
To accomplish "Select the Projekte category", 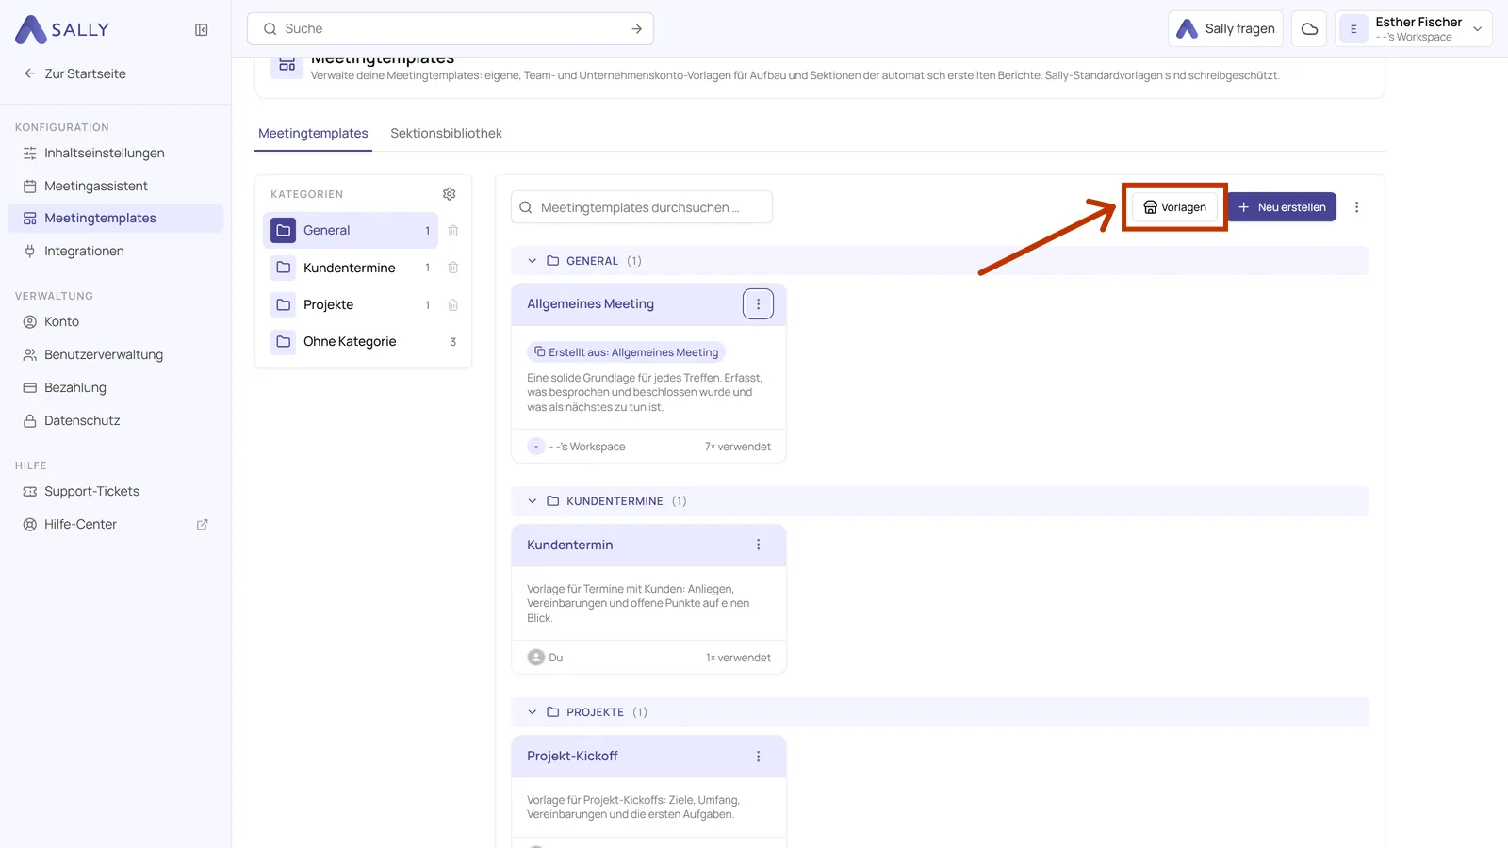I will (x=351, y=305).
